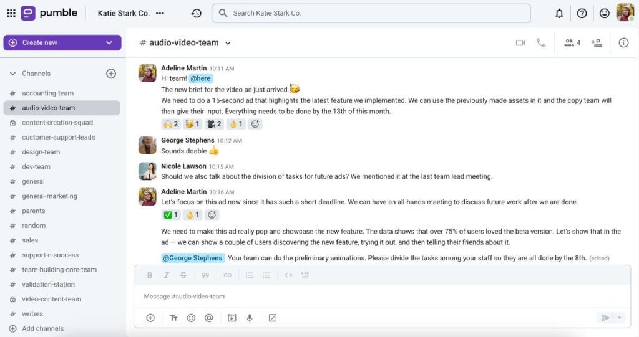Toggle the raised hands reaction on Adeline's message
Viewport: 639px width, 337px height.
[170, 124]
